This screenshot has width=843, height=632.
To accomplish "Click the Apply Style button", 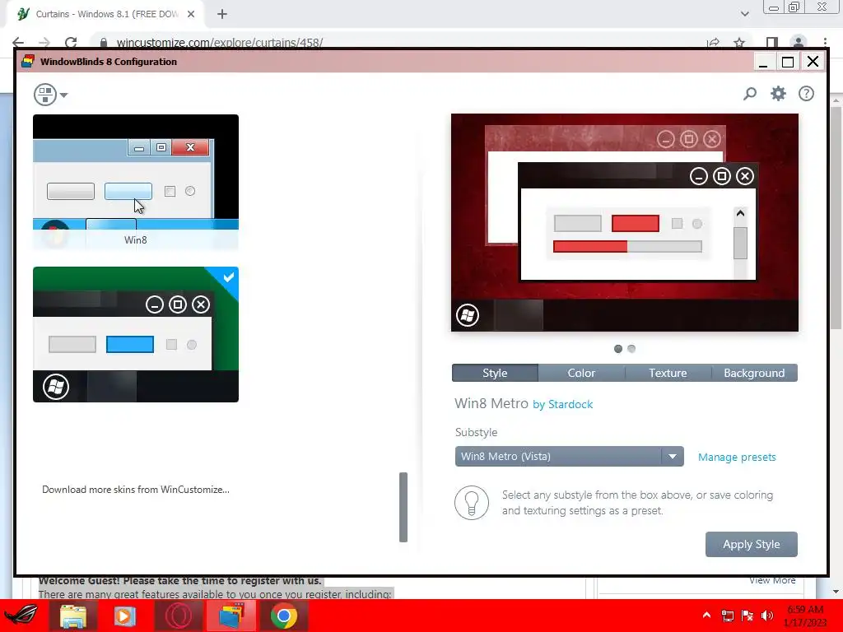I will [751, 545].
